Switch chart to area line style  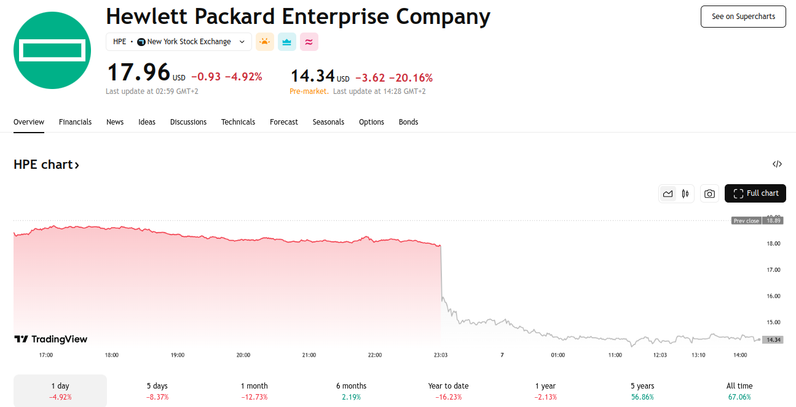[x=668, y=193]
